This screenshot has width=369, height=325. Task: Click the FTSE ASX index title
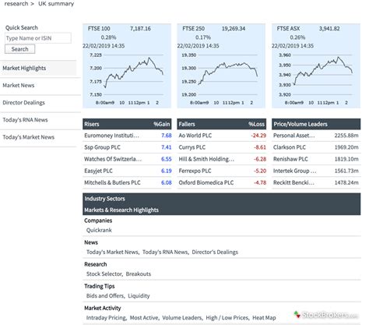click(288, 29)
